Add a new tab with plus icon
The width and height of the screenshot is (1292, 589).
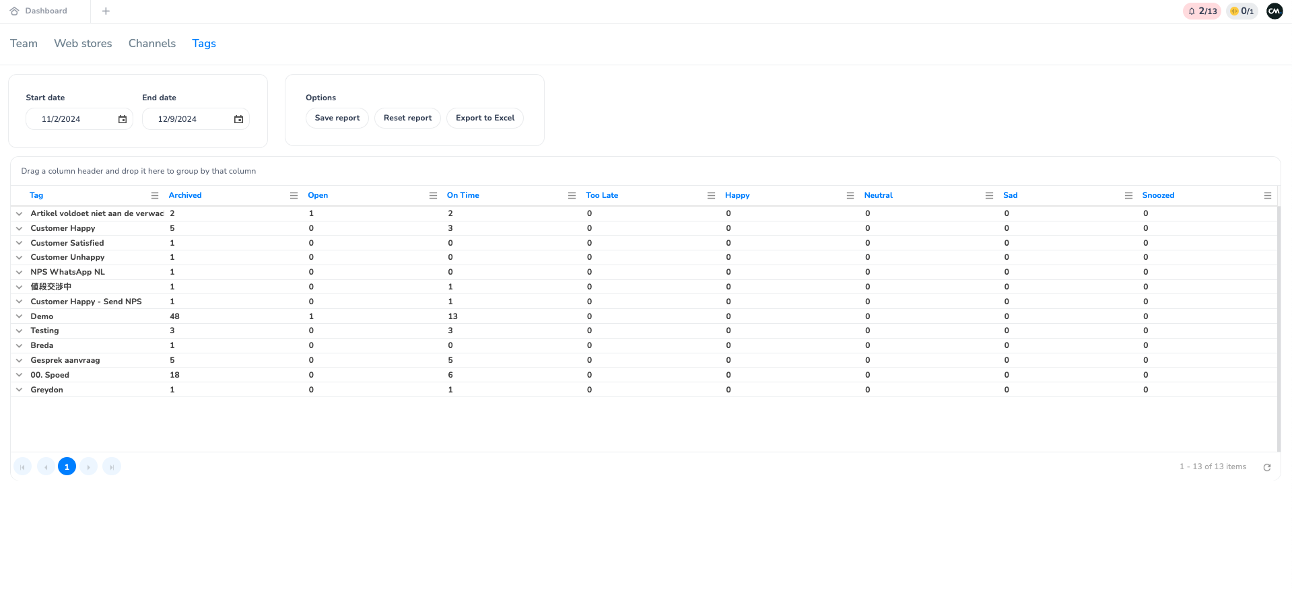(106, 11)
